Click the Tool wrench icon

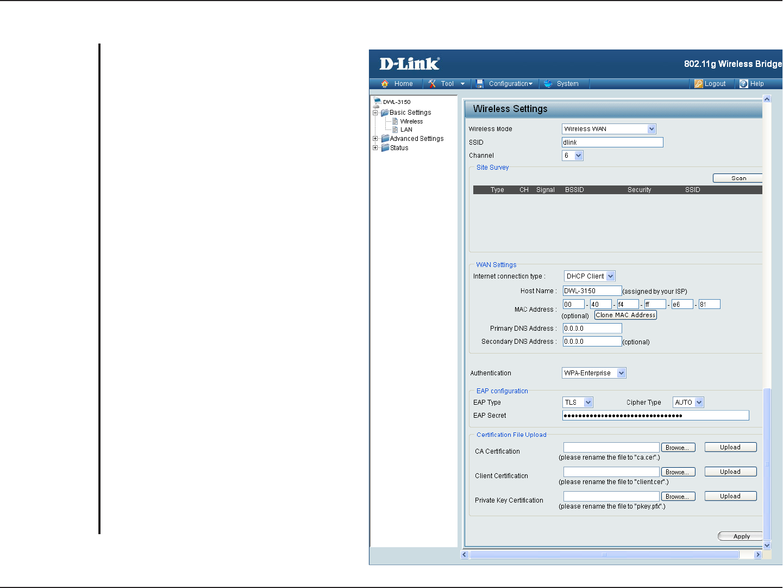pyautogui.click(x=432, y=84)
